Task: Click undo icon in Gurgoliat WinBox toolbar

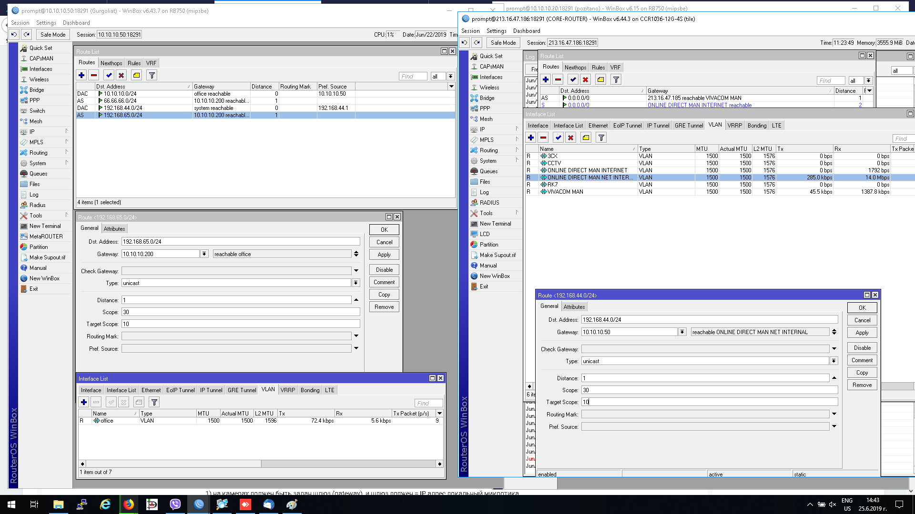Action: pos(14,35)
